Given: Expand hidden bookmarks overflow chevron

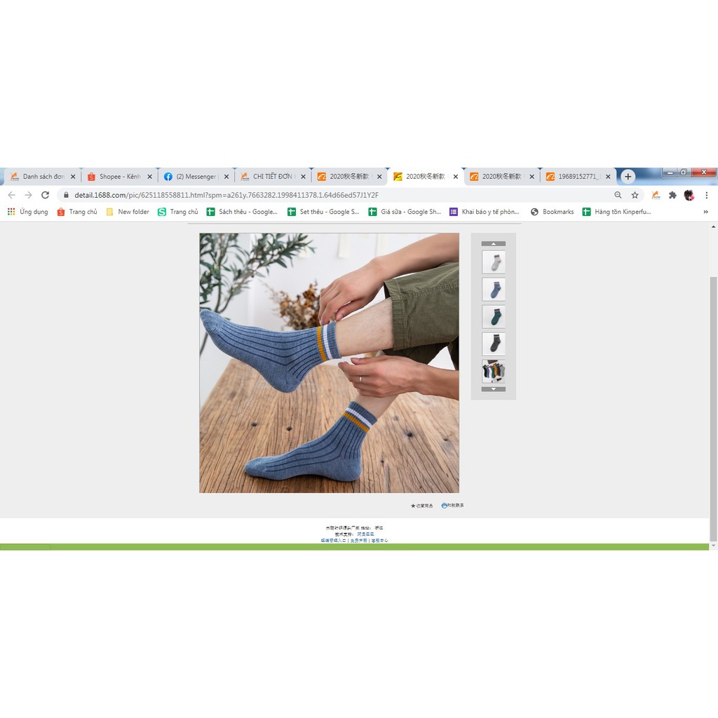Looking at the screenshot, I should [705, 212].
